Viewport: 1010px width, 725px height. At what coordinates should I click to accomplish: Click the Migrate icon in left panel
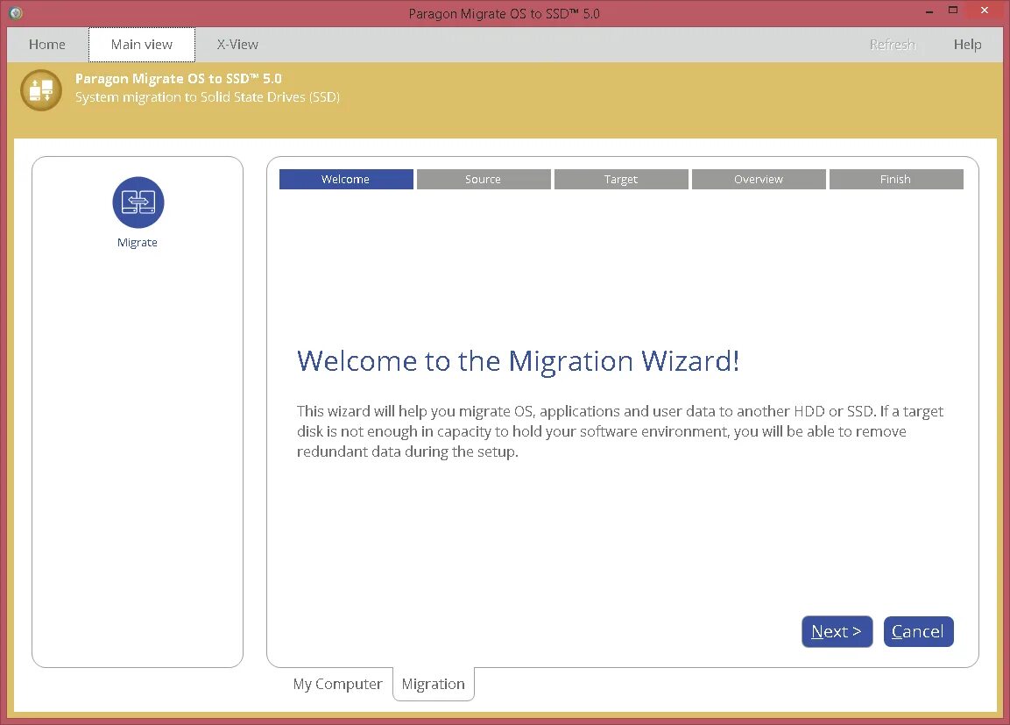pos(138,203)
